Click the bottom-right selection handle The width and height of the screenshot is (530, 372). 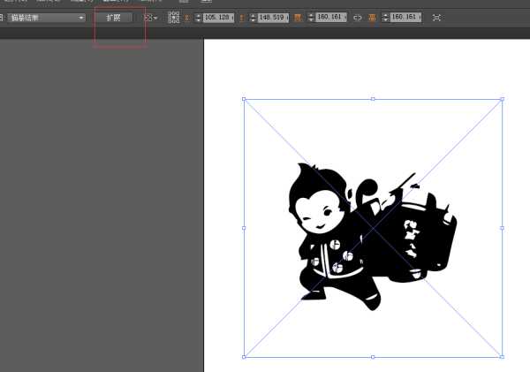502,357
